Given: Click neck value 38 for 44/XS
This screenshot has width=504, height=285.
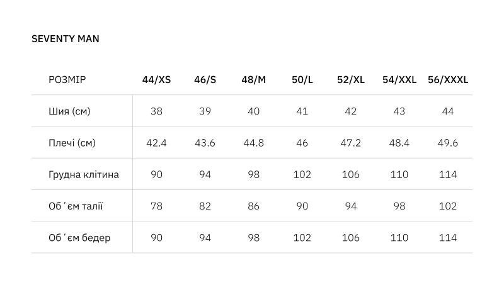Looking at the screenshot, I should (156, 111).
